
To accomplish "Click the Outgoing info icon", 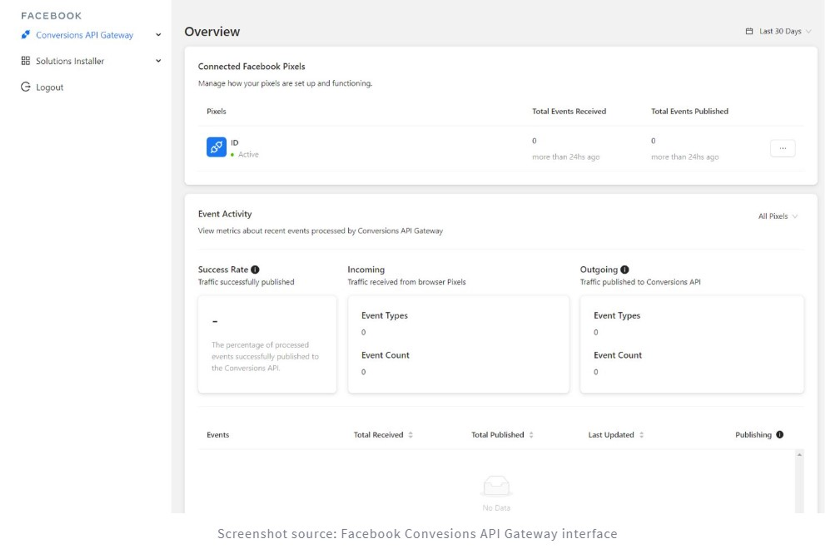I will (x=625, y=270).
